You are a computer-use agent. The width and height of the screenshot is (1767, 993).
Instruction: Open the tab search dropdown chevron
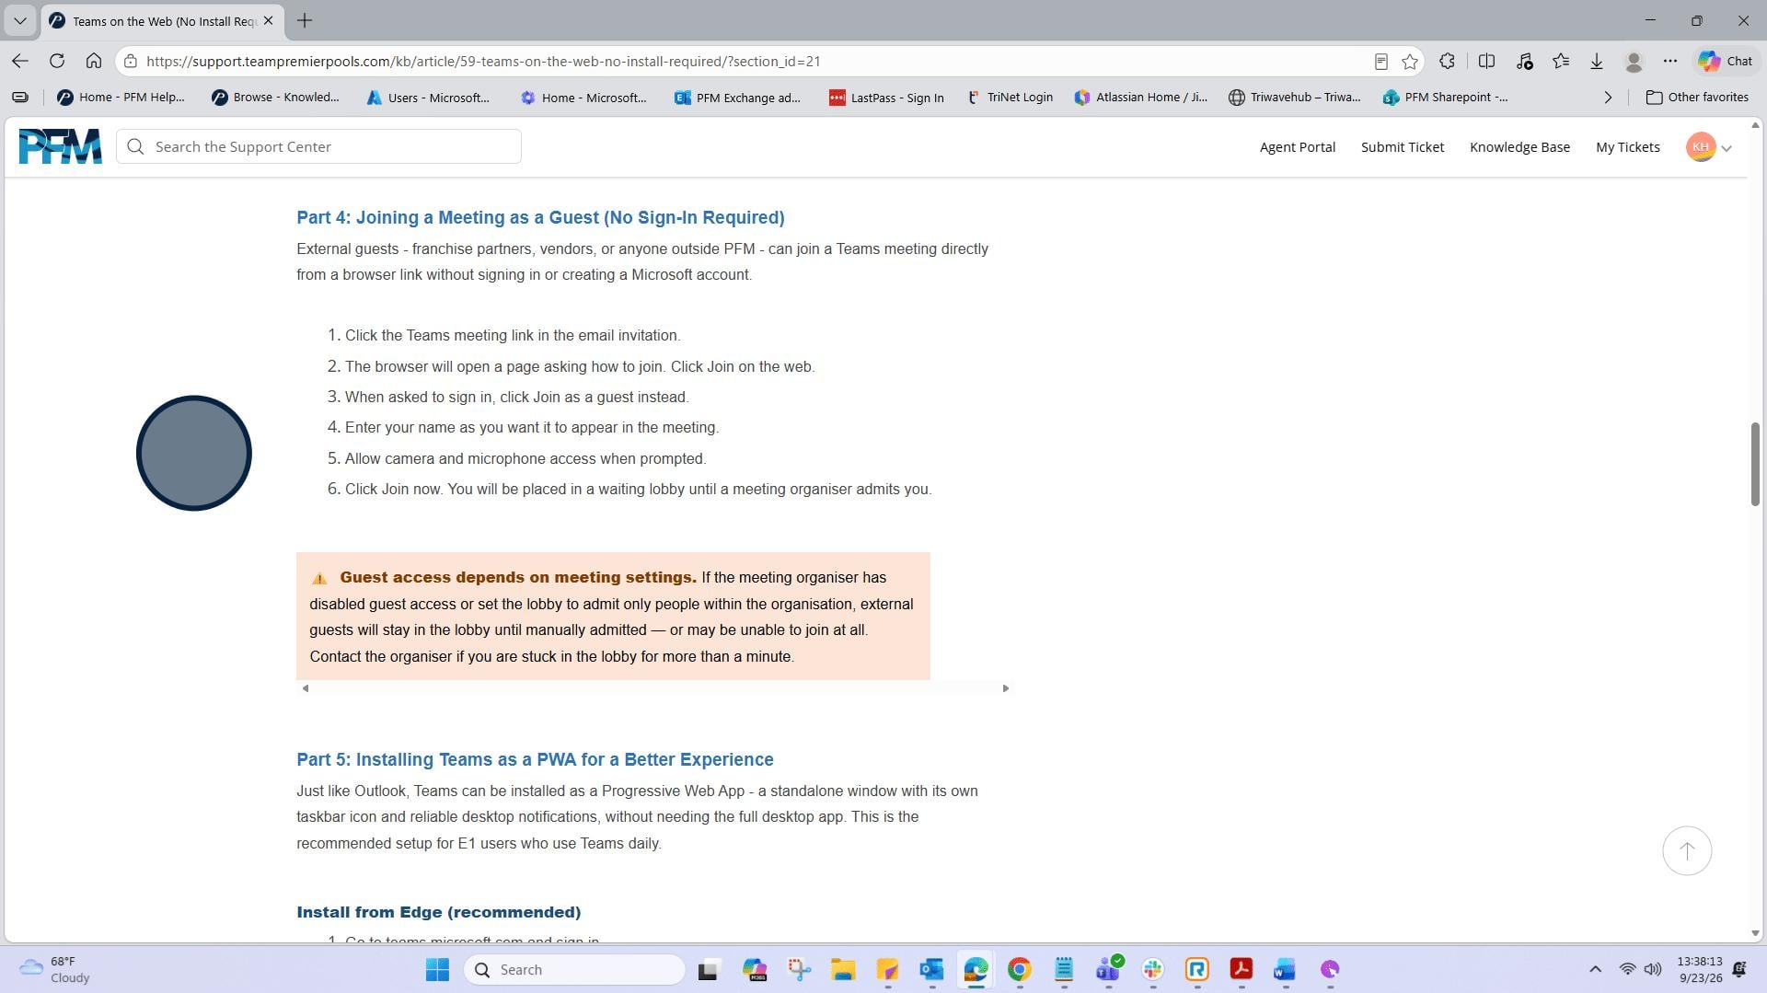[19, 20]
